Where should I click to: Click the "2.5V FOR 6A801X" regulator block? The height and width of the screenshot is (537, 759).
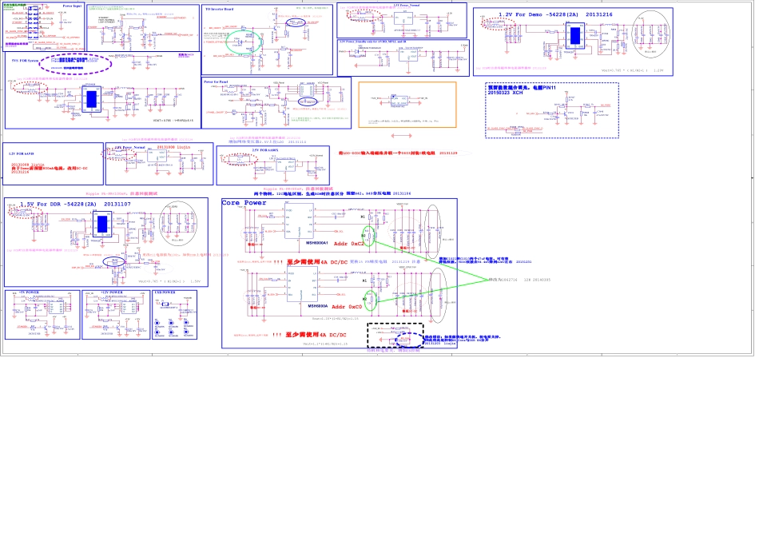click(x=272, y=163)
